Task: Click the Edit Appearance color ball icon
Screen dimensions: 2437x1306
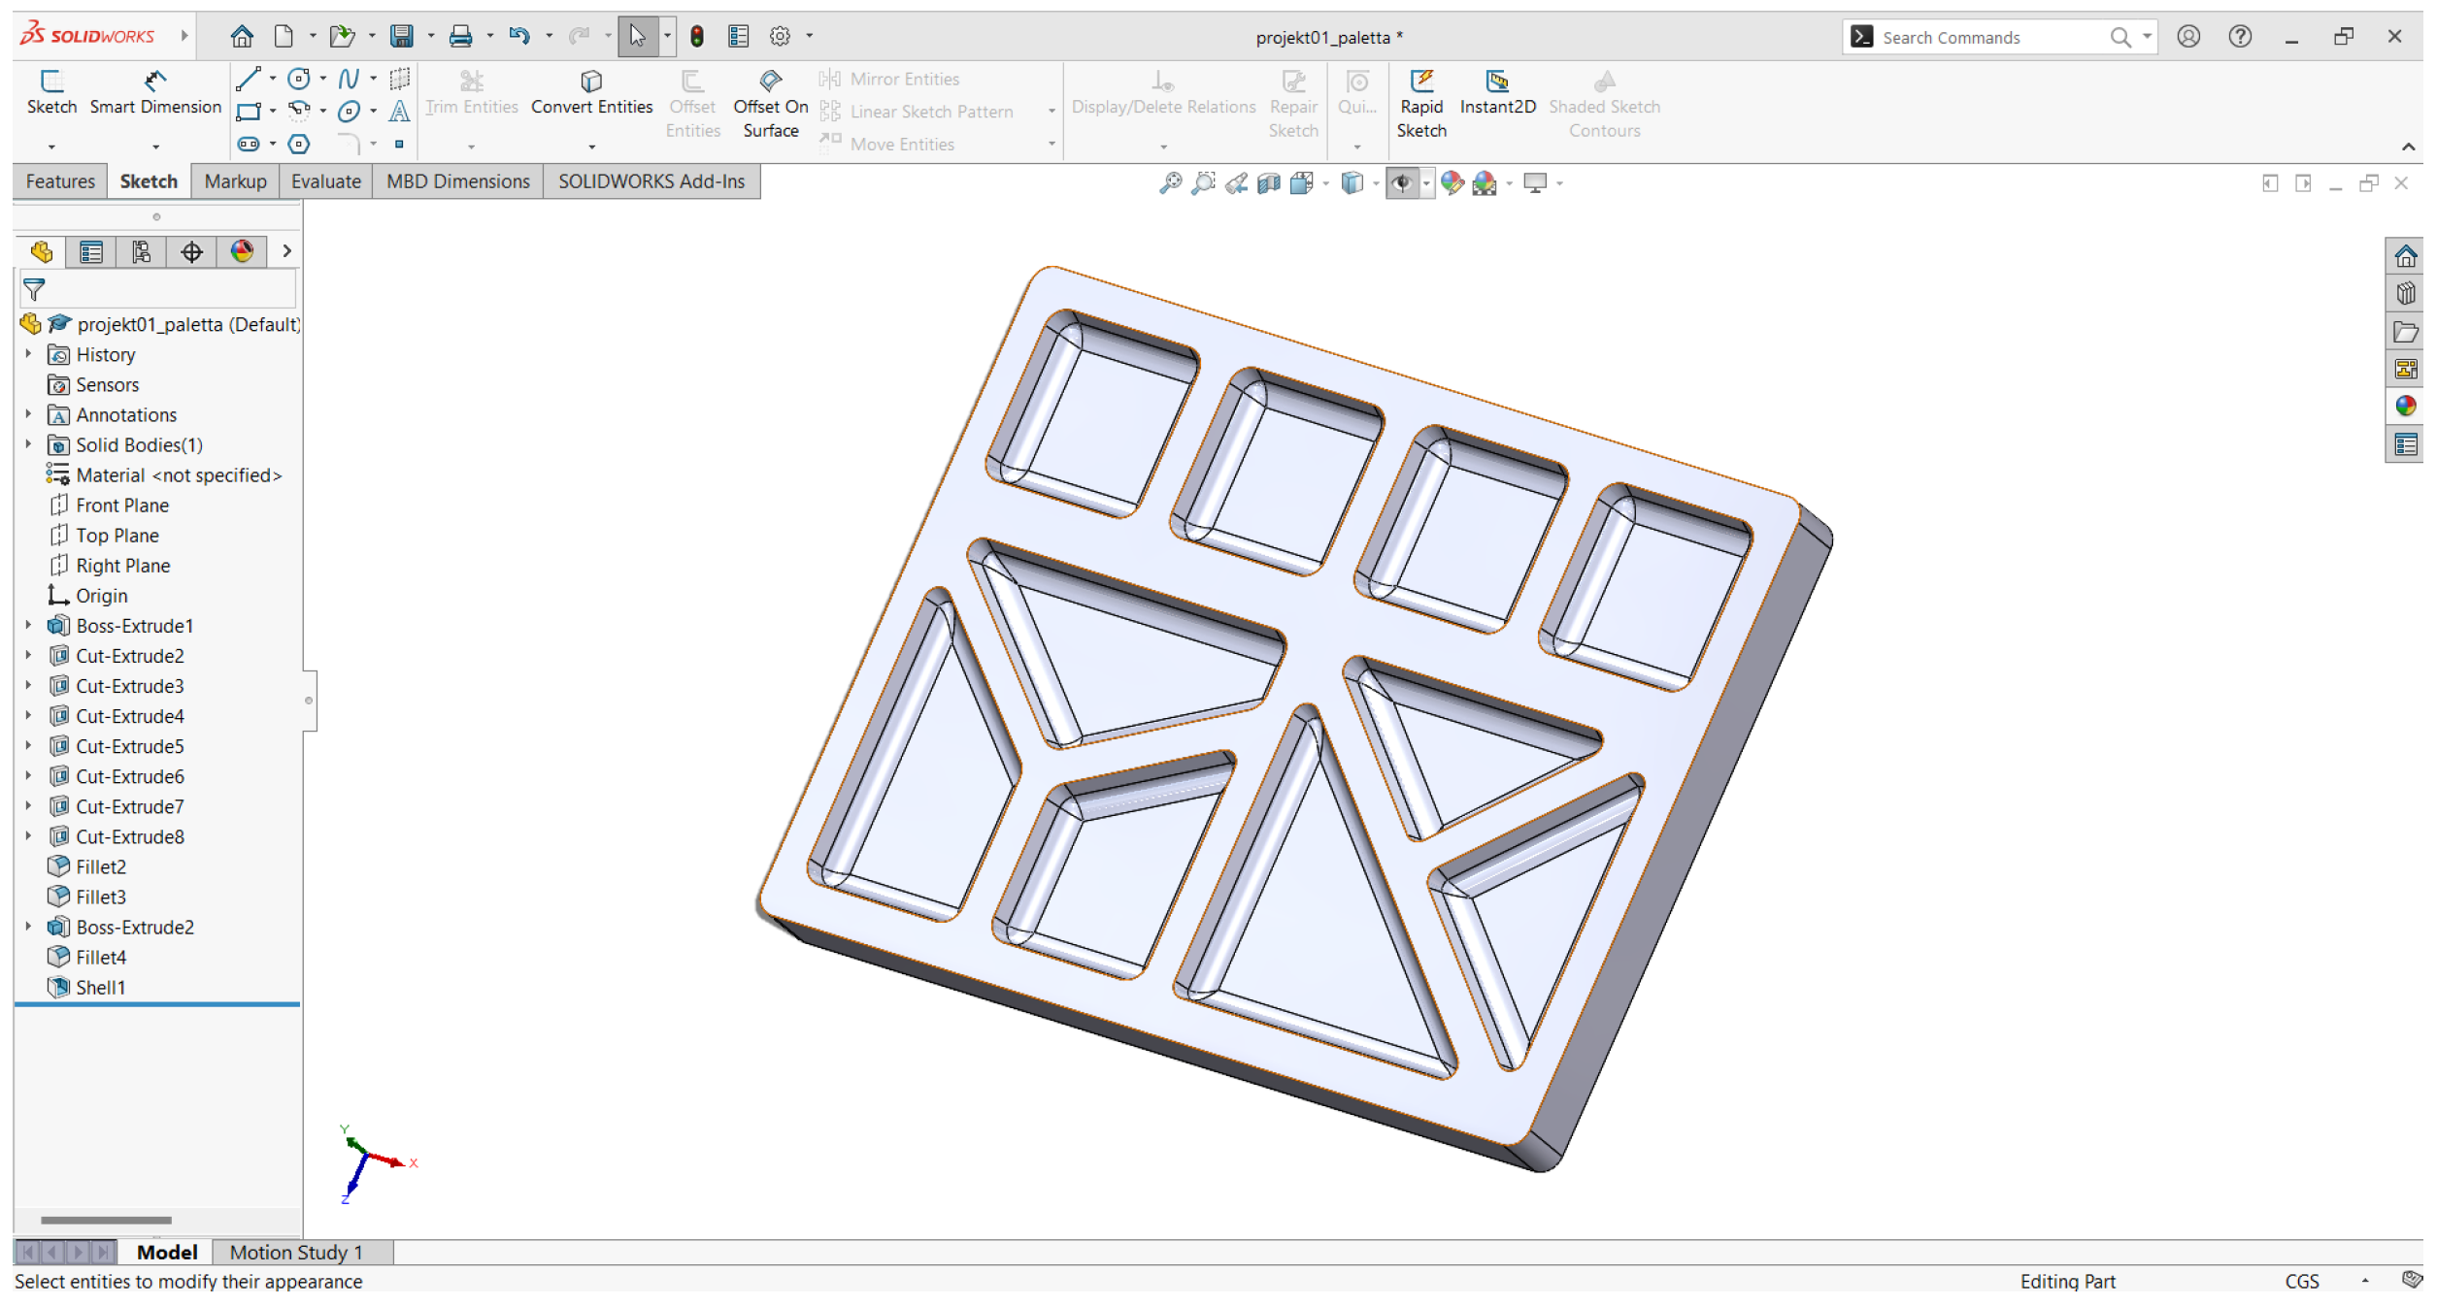Action: point(1452,183)
